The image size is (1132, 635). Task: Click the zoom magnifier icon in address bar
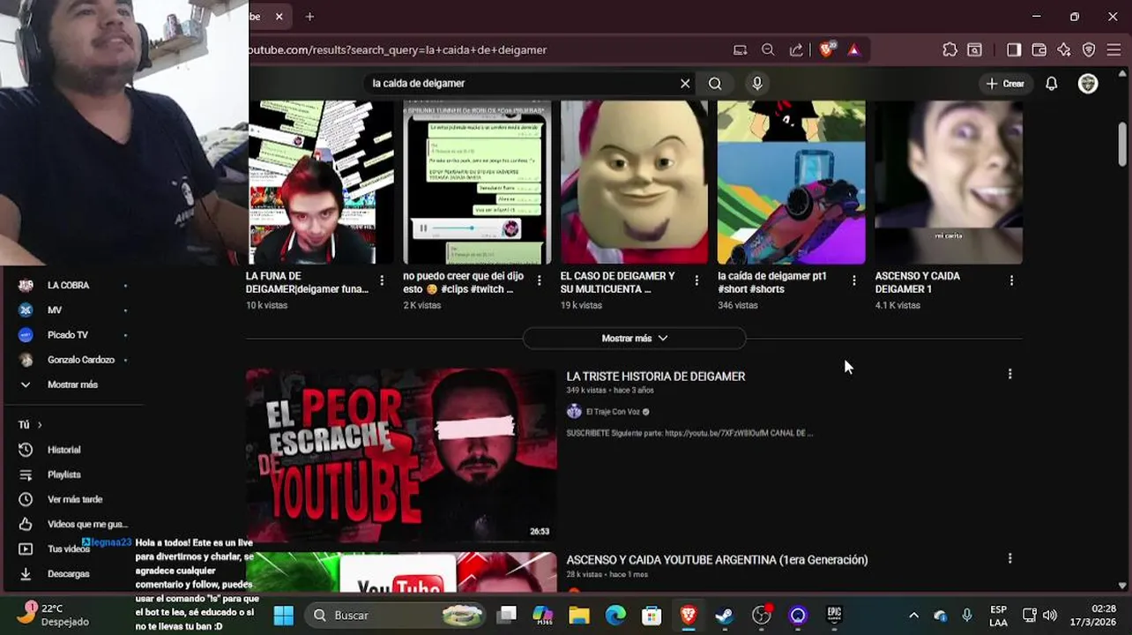[x=768, y=50]
